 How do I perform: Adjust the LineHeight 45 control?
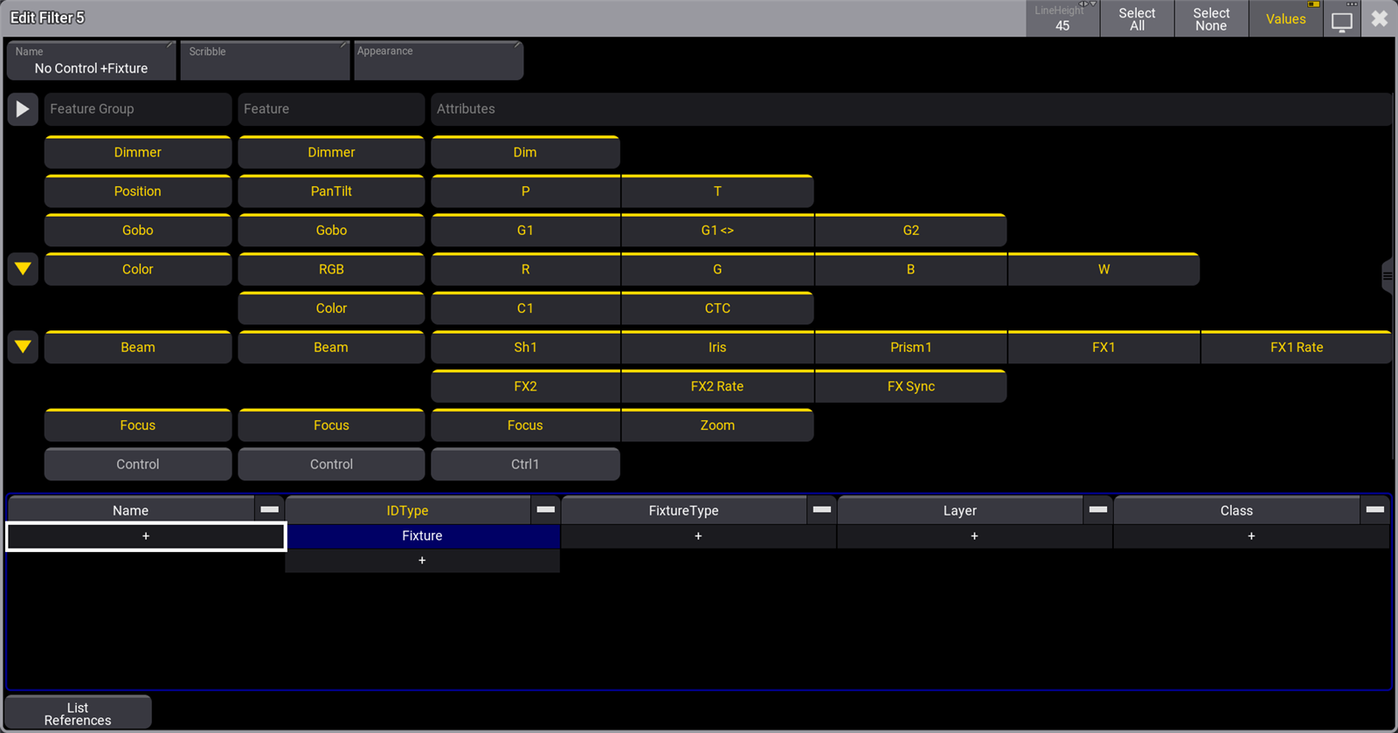tap(1062, 19)
